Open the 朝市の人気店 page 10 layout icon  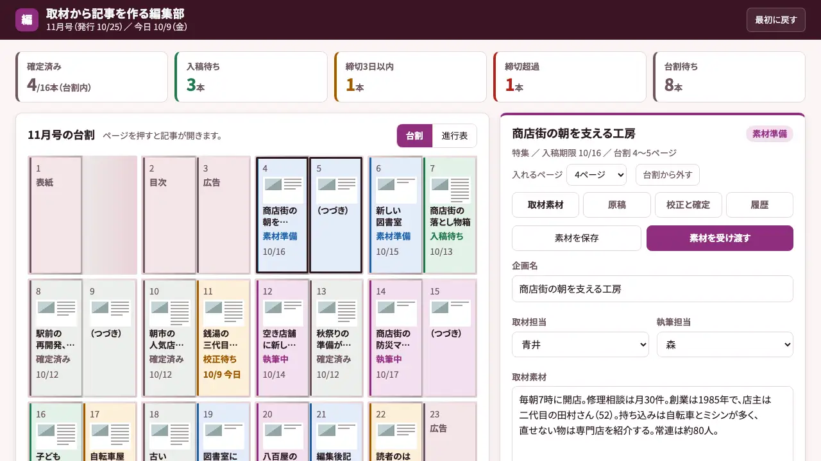[170, 313]
